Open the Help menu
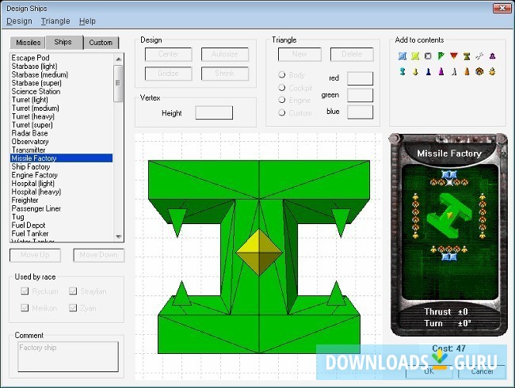Viewport: 515px width, 388px height. [x=87, y=21]
